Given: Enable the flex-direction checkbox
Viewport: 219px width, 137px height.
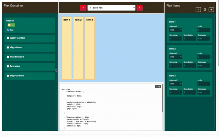Looking at the screenshot, I should (8, 57).
